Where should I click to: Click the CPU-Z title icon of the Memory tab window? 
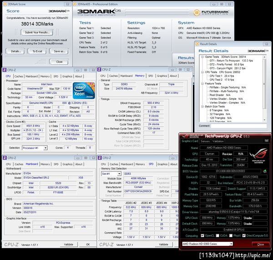[99, 69]
